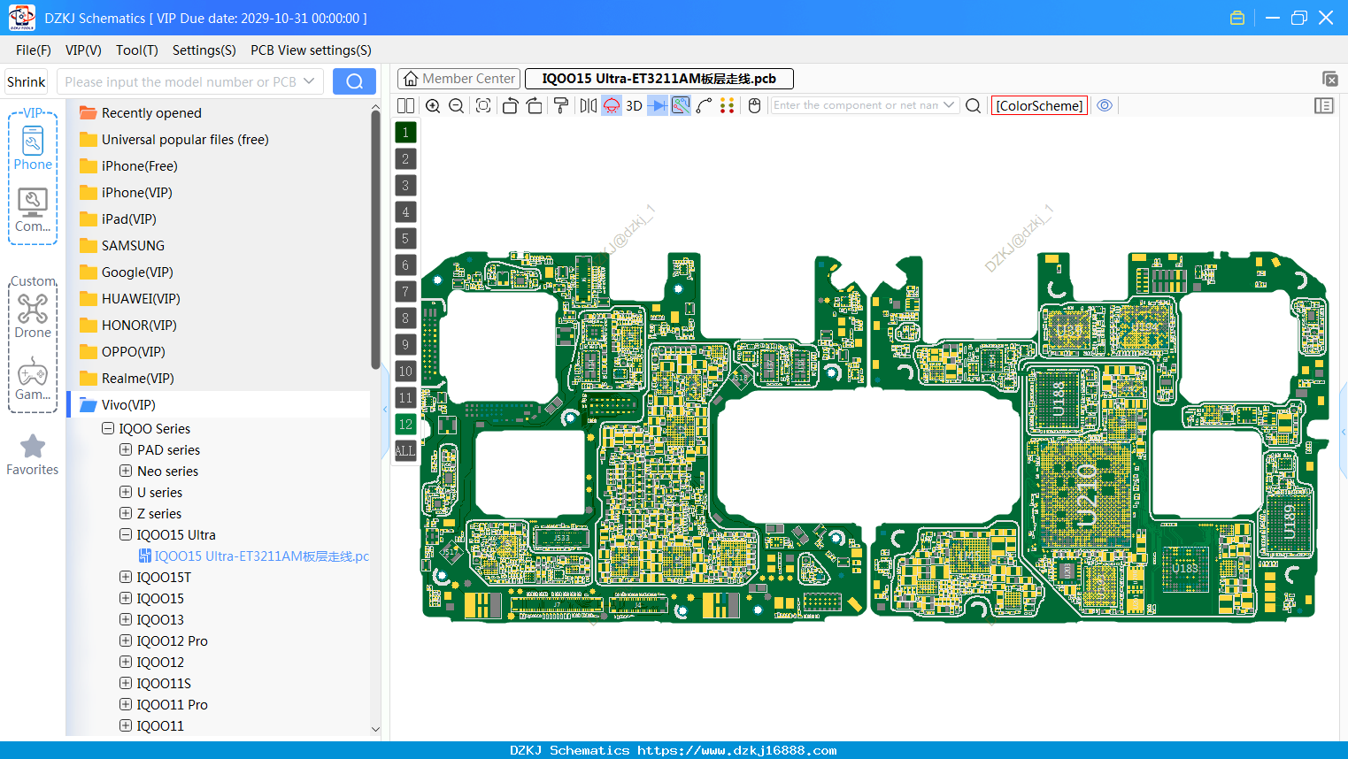Open the Settings(S) menu
1348x759 pixels.
tap(204, 50)
